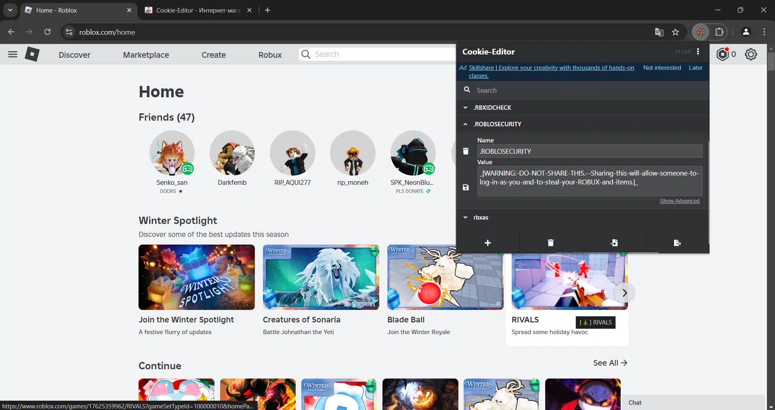Reload the Roblox page
The width and height of the screenshot is (775, 410).
coord(47,32)
